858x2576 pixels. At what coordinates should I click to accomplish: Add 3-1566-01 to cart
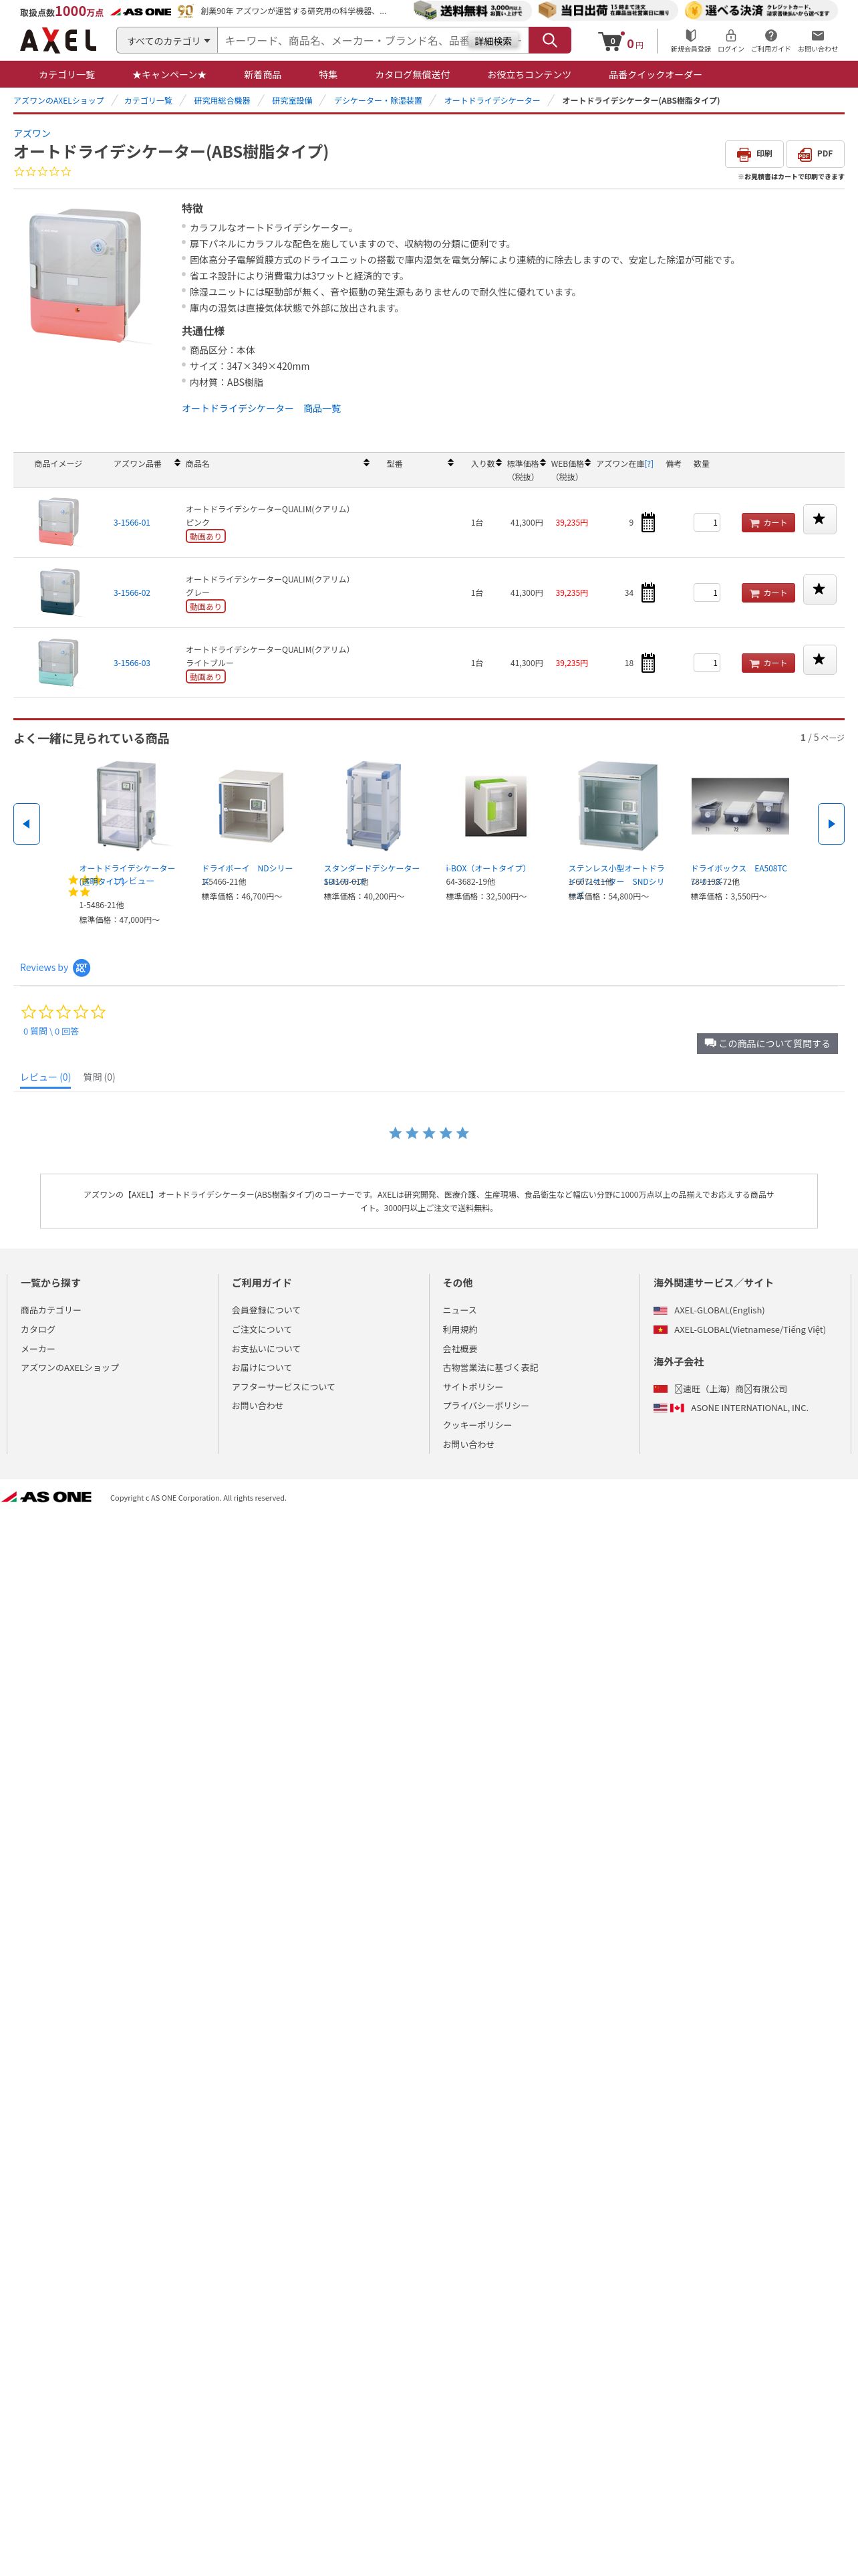coord(768,523)
